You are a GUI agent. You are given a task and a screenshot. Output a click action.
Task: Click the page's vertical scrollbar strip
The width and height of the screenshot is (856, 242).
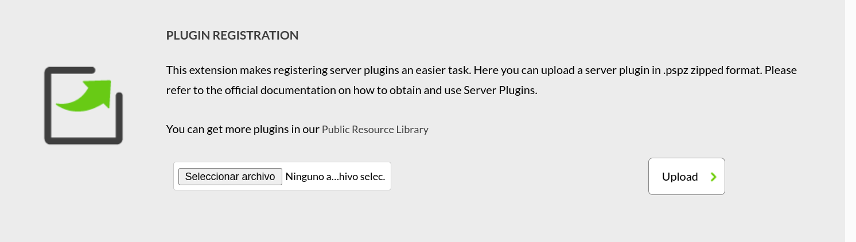(x=850, y=121)
